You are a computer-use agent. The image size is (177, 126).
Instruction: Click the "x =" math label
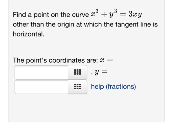[106, 60]
